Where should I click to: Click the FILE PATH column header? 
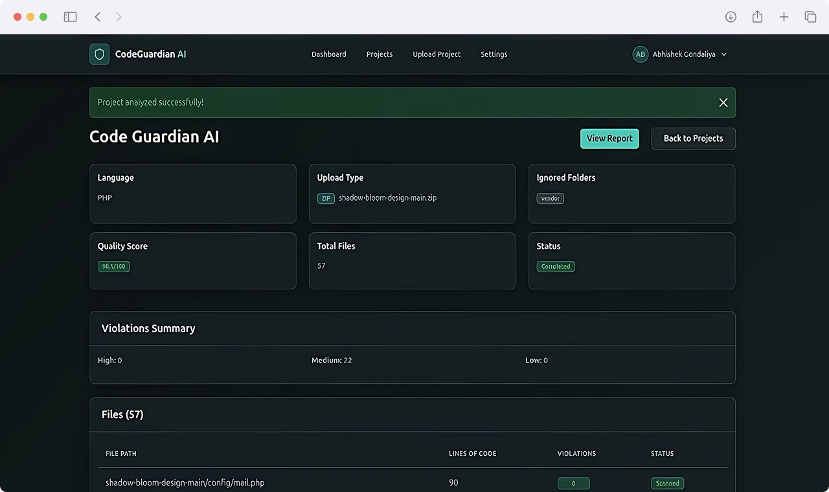121,454
